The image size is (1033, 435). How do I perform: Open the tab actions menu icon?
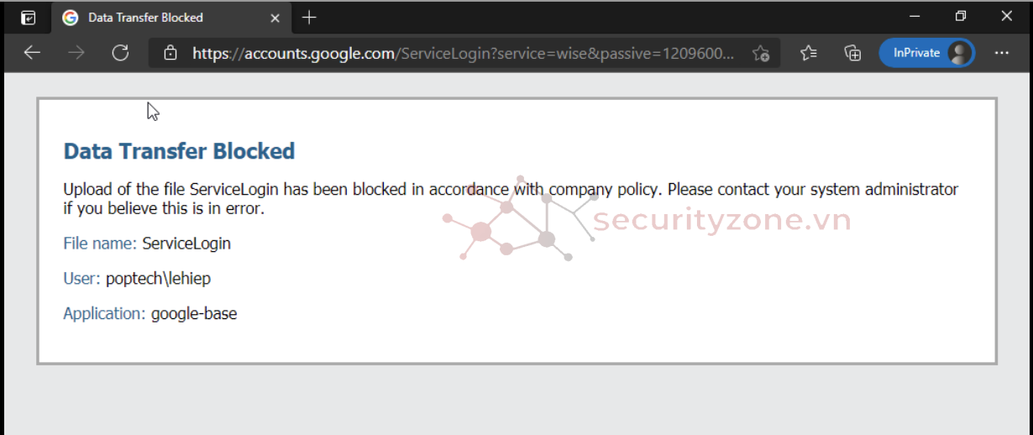pyautogui.click(x=28, y=18)
